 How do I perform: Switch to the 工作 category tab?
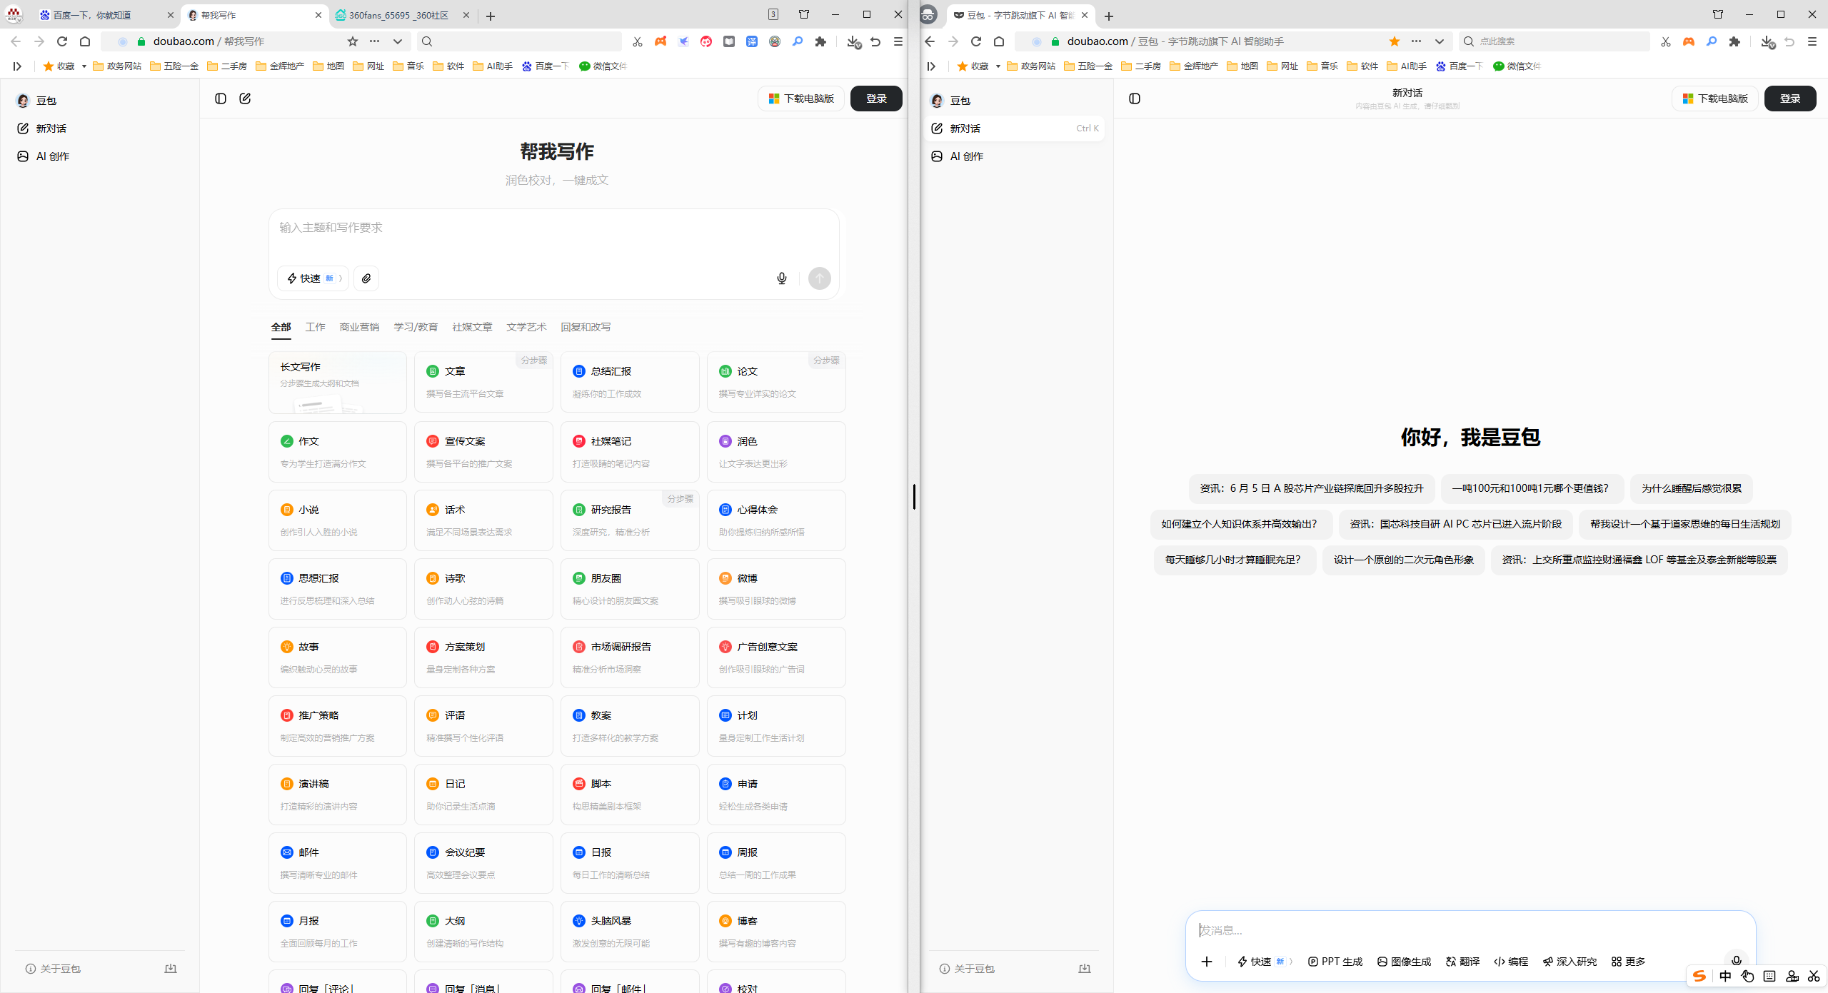click(x=315, y=327)
